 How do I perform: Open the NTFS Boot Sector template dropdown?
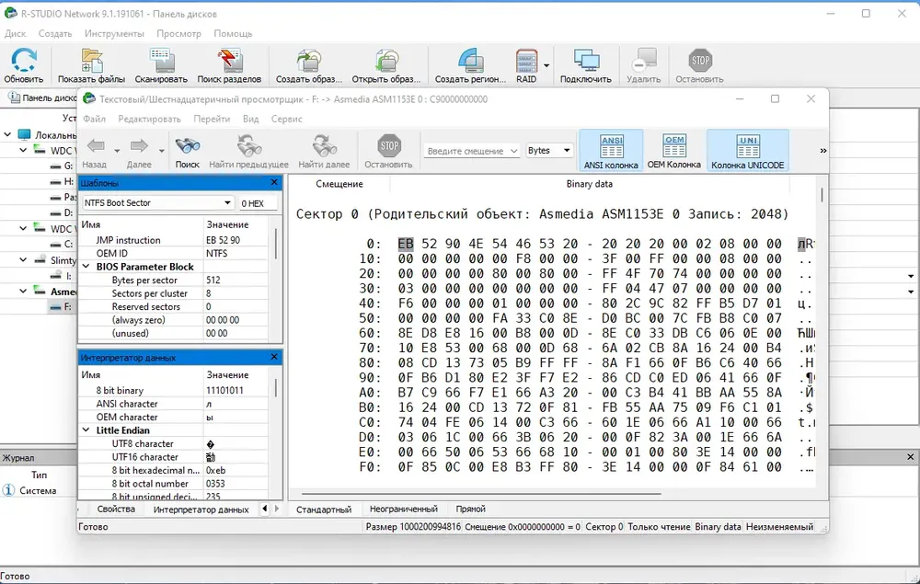point(227,203)
